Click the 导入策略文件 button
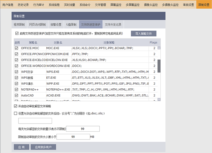The image size is (212, 153). point(144,34)
